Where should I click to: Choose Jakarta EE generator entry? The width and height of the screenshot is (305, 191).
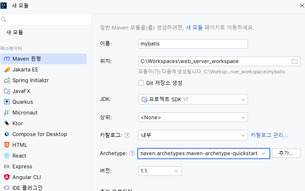click(44, 69)
